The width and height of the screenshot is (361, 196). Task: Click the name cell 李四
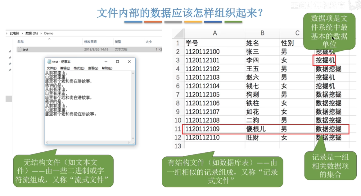tap(263, 60)
